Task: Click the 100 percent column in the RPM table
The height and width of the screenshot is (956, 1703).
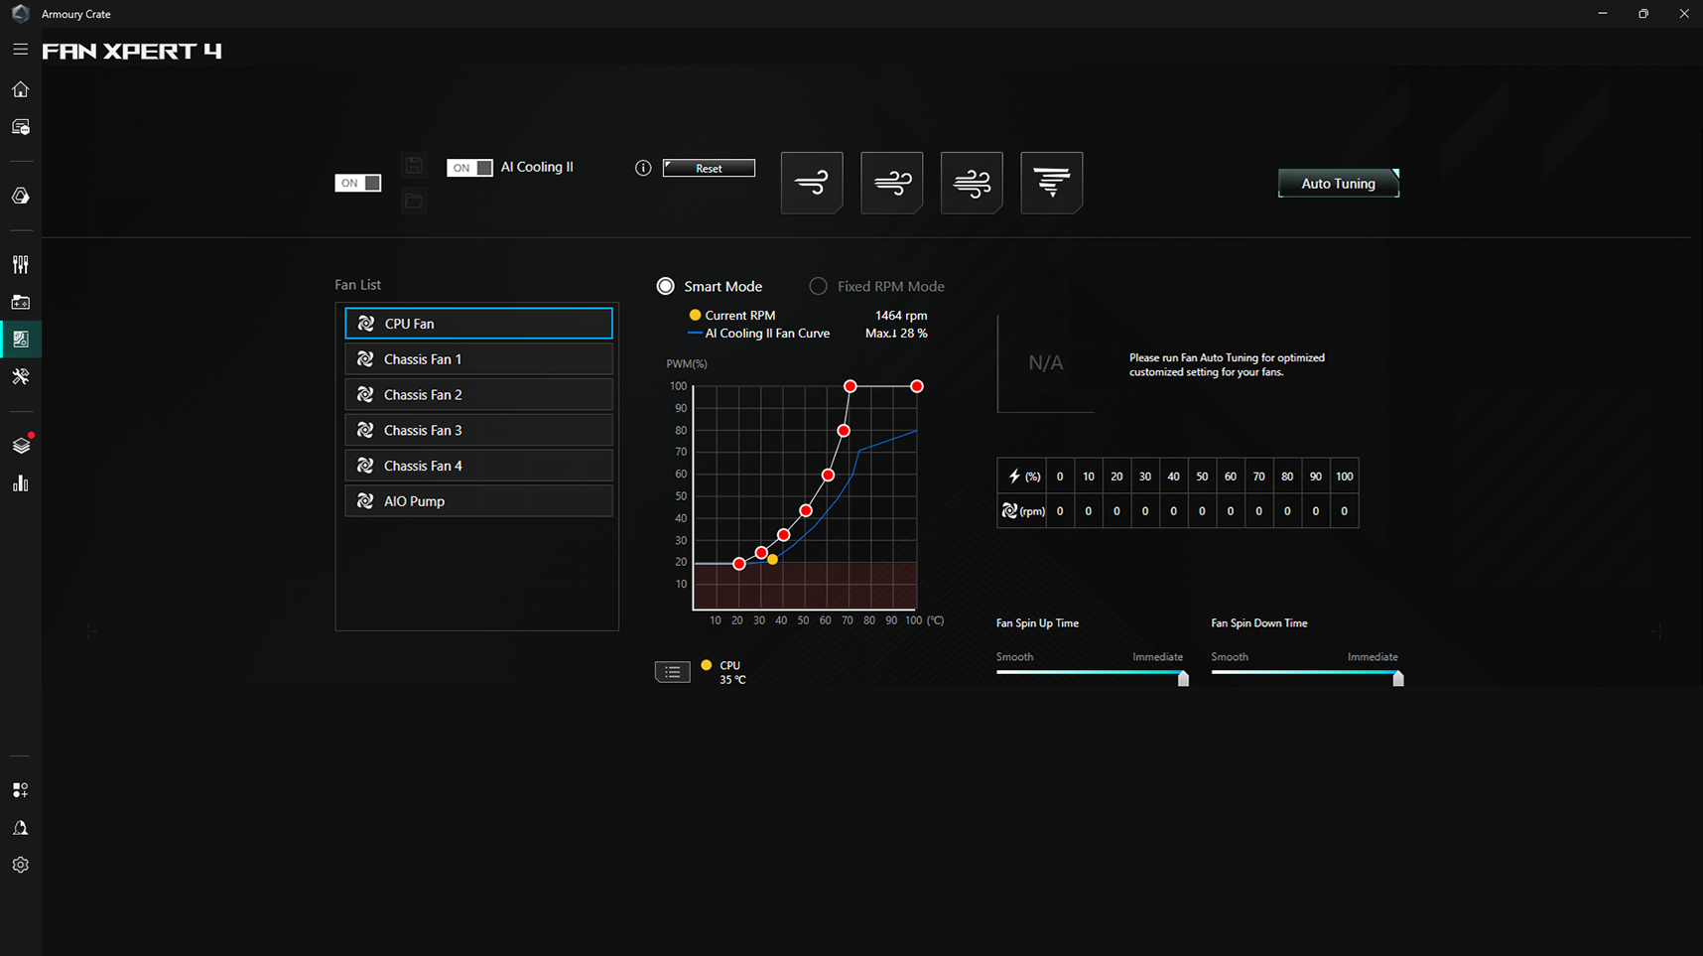Action: 1344,493
